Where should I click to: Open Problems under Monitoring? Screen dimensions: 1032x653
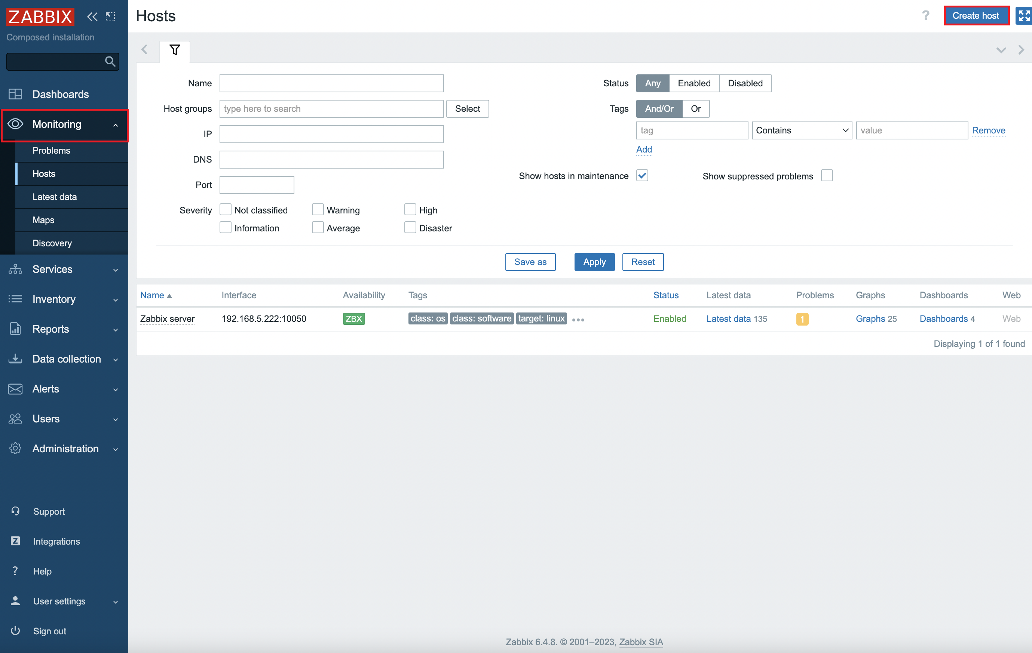(x=71, y=150)
